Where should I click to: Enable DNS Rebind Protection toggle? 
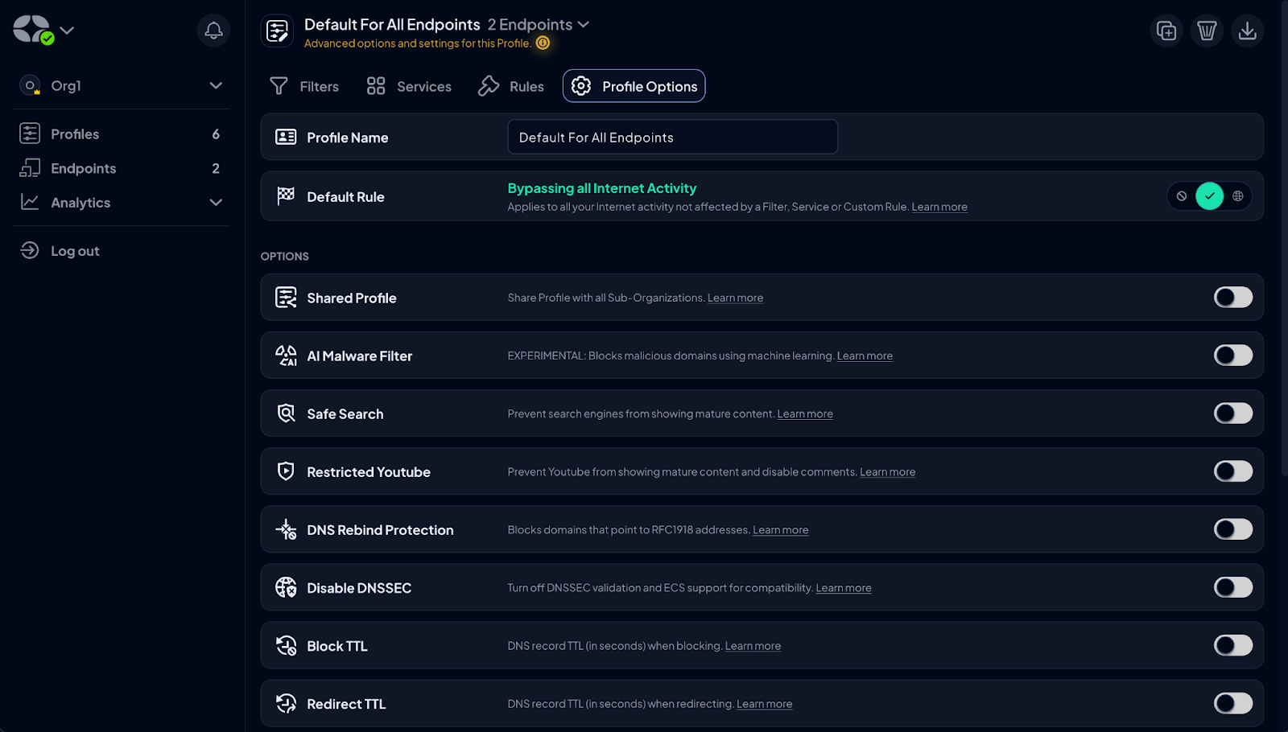coord(1233,529)
